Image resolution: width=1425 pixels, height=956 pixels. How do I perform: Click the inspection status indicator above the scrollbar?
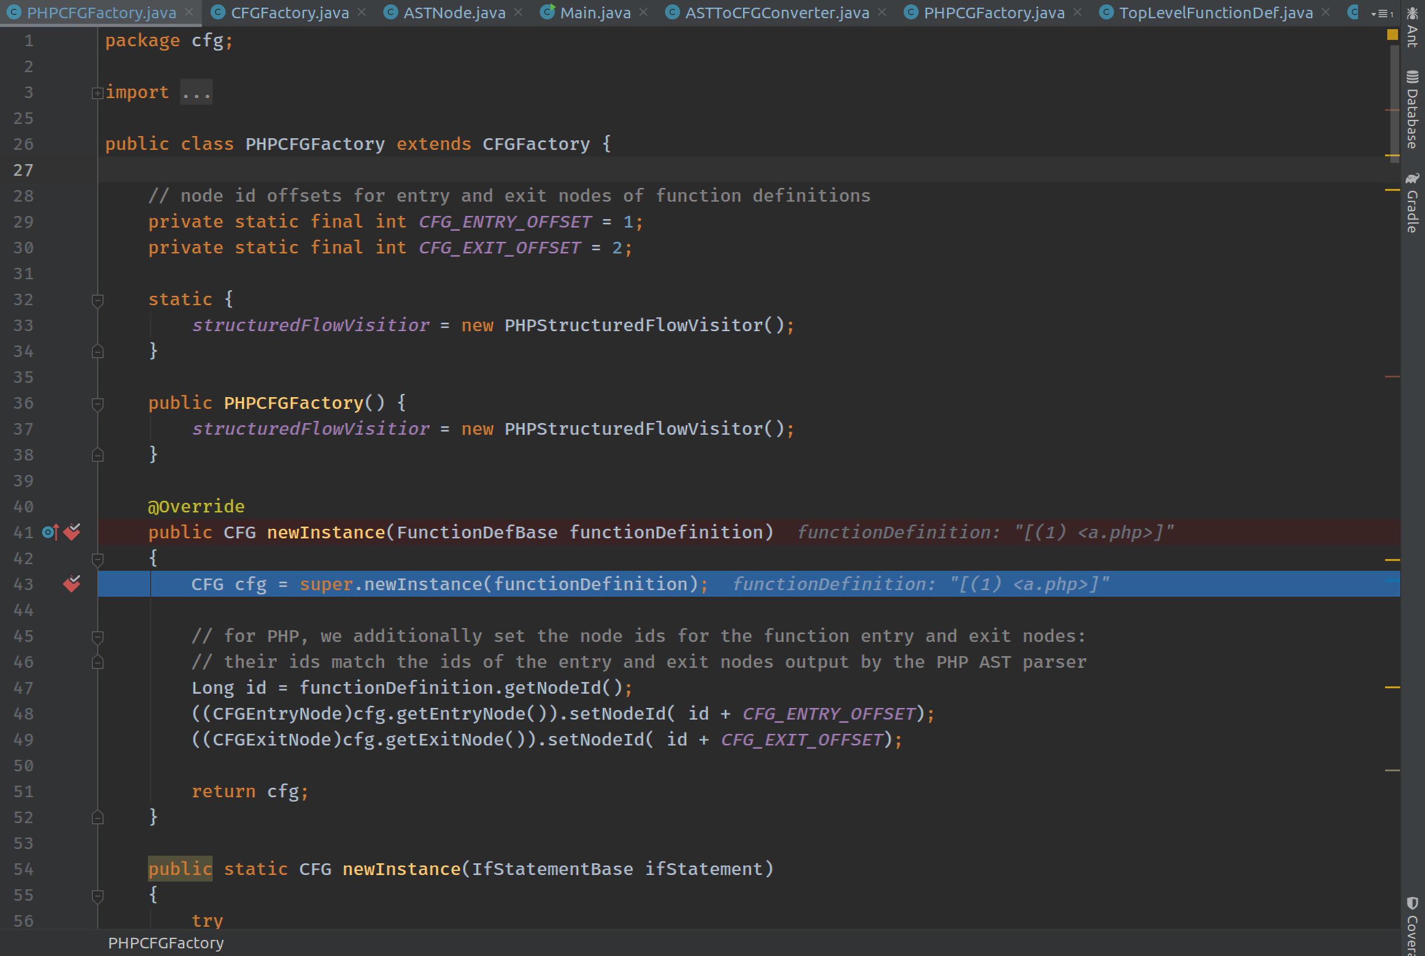pyautogui.click(x=1392, y=35)
